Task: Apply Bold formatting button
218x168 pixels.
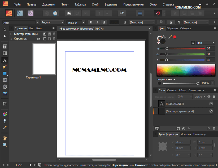Action: (x=91, y=22)
